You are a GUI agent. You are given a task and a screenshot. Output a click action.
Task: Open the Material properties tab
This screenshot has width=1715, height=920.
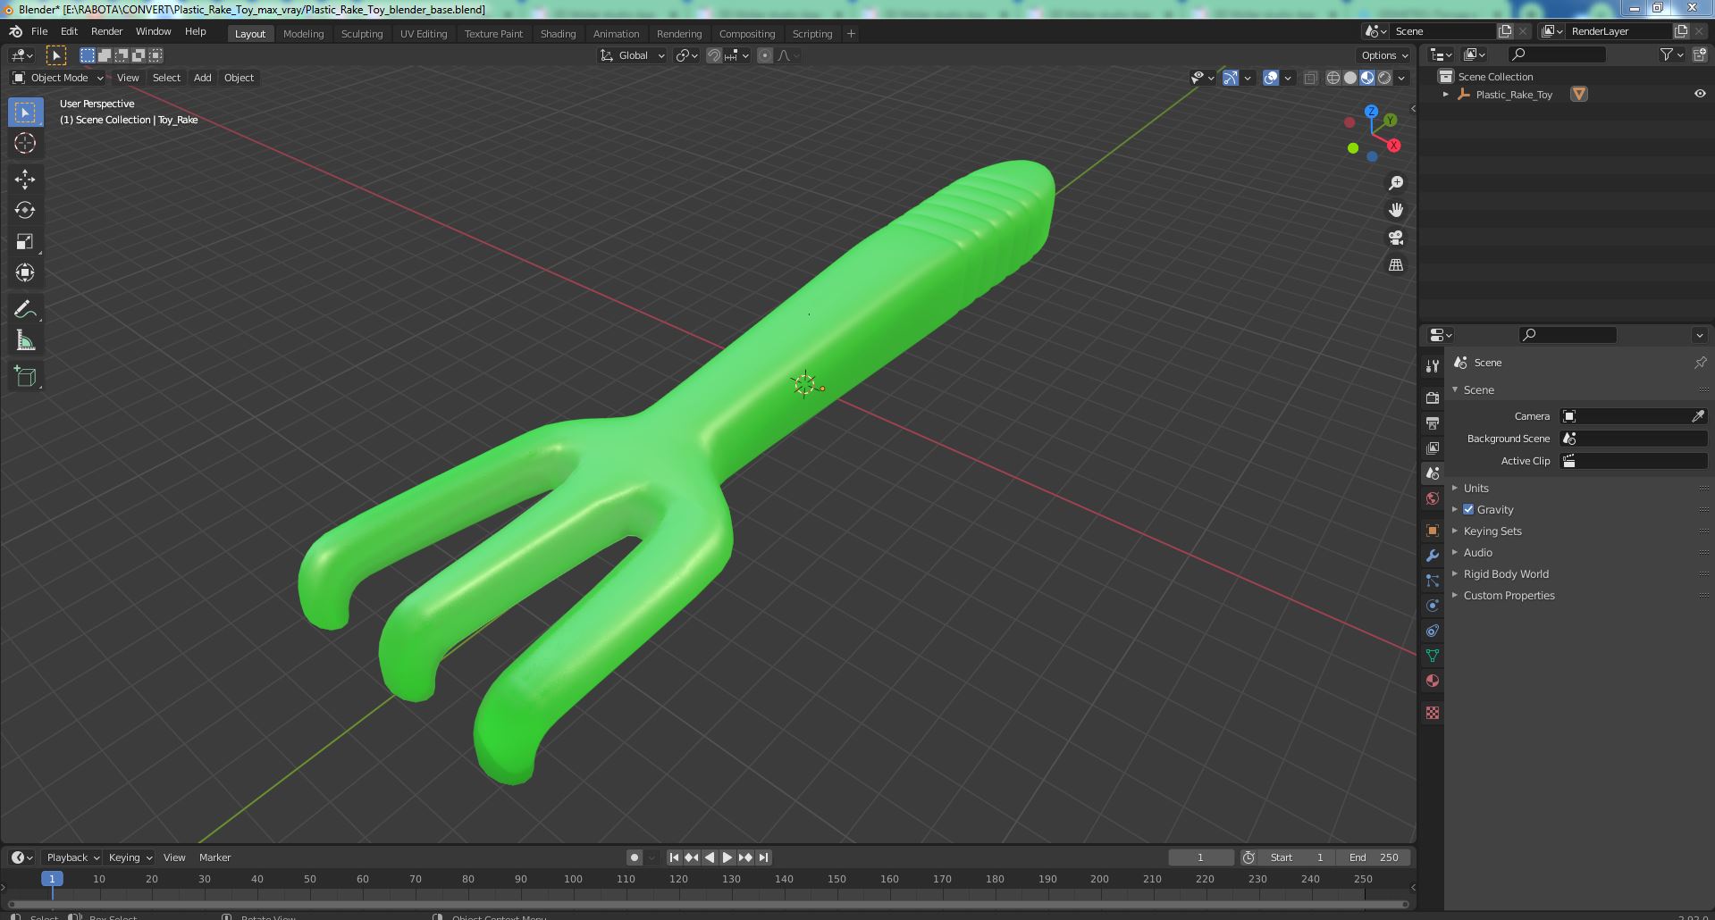pos(1433,681)
